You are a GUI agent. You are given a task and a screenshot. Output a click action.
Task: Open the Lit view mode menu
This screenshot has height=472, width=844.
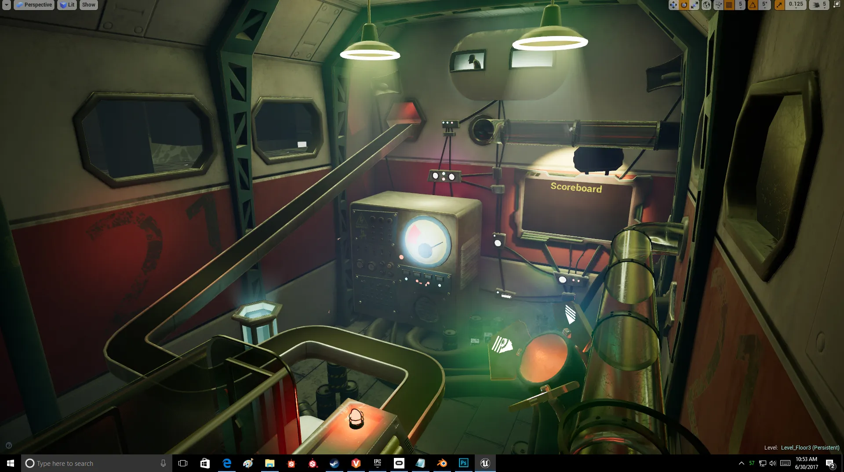coord(67,5)
